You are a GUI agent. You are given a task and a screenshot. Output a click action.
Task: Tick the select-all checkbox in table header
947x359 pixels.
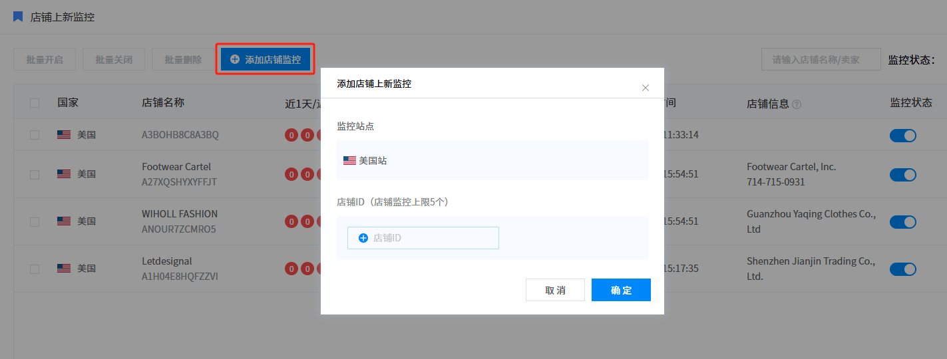35,103
